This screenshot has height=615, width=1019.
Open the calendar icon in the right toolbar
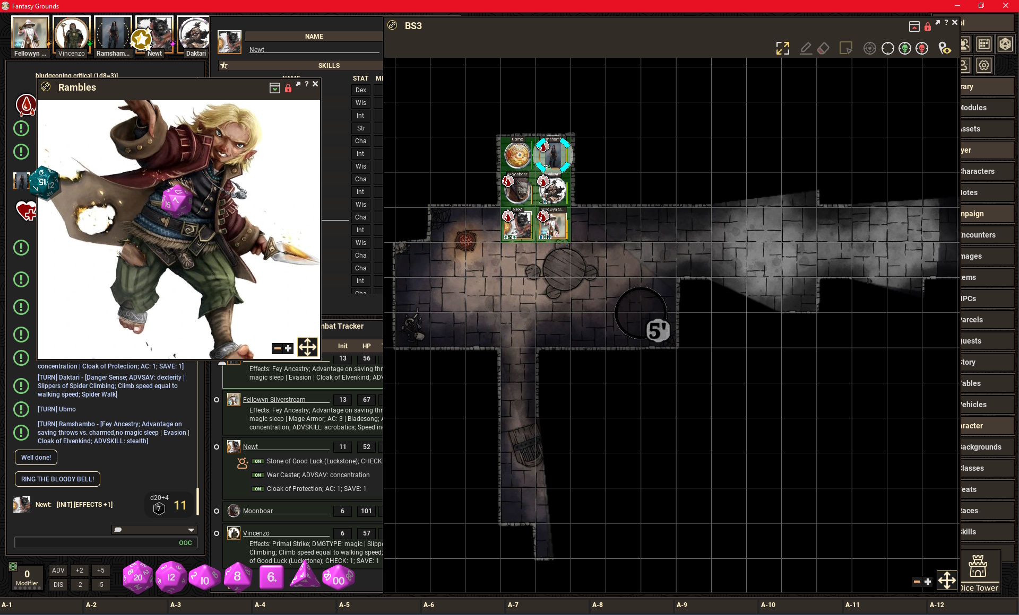[x=984, y=44]
